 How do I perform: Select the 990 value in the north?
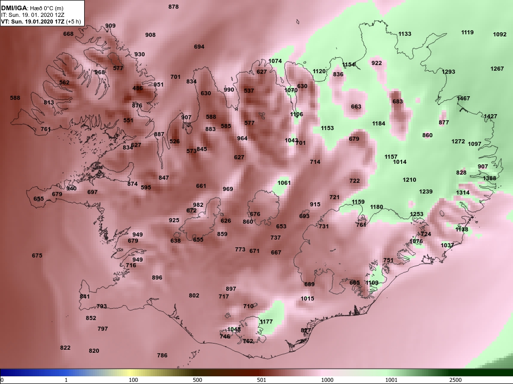point(229,90)
